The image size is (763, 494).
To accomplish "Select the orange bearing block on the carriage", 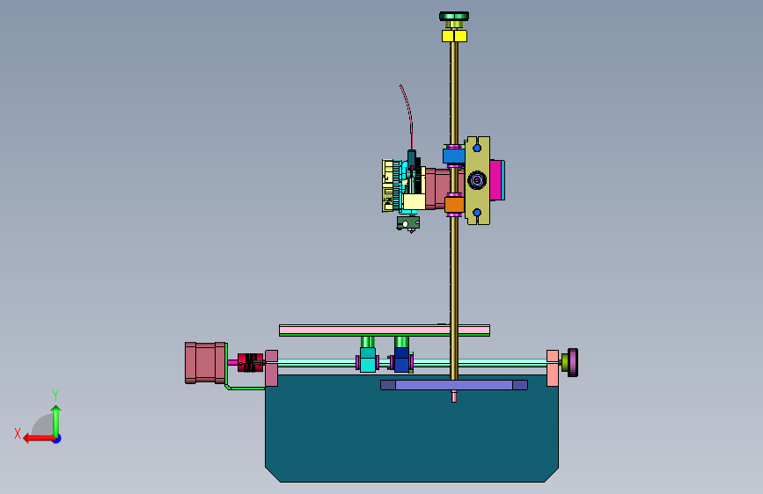I will (454, 205).
